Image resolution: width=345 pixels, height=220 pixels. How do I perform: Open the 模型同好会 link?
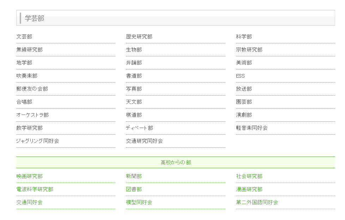coord(139,202)
